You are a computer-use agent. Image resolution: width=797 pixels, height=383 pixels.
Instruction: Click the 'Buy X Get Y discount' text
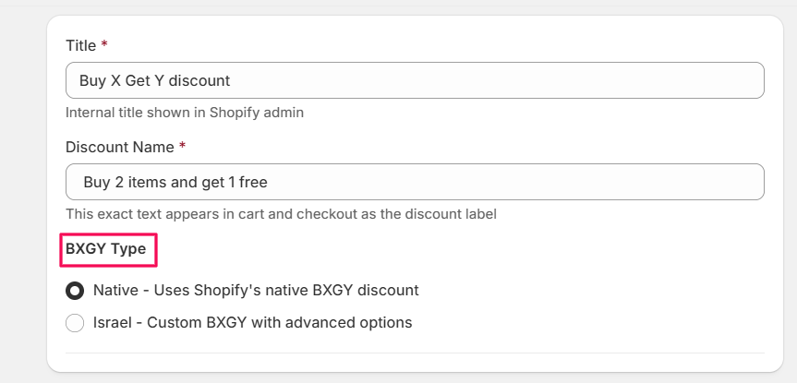[155, 80]
